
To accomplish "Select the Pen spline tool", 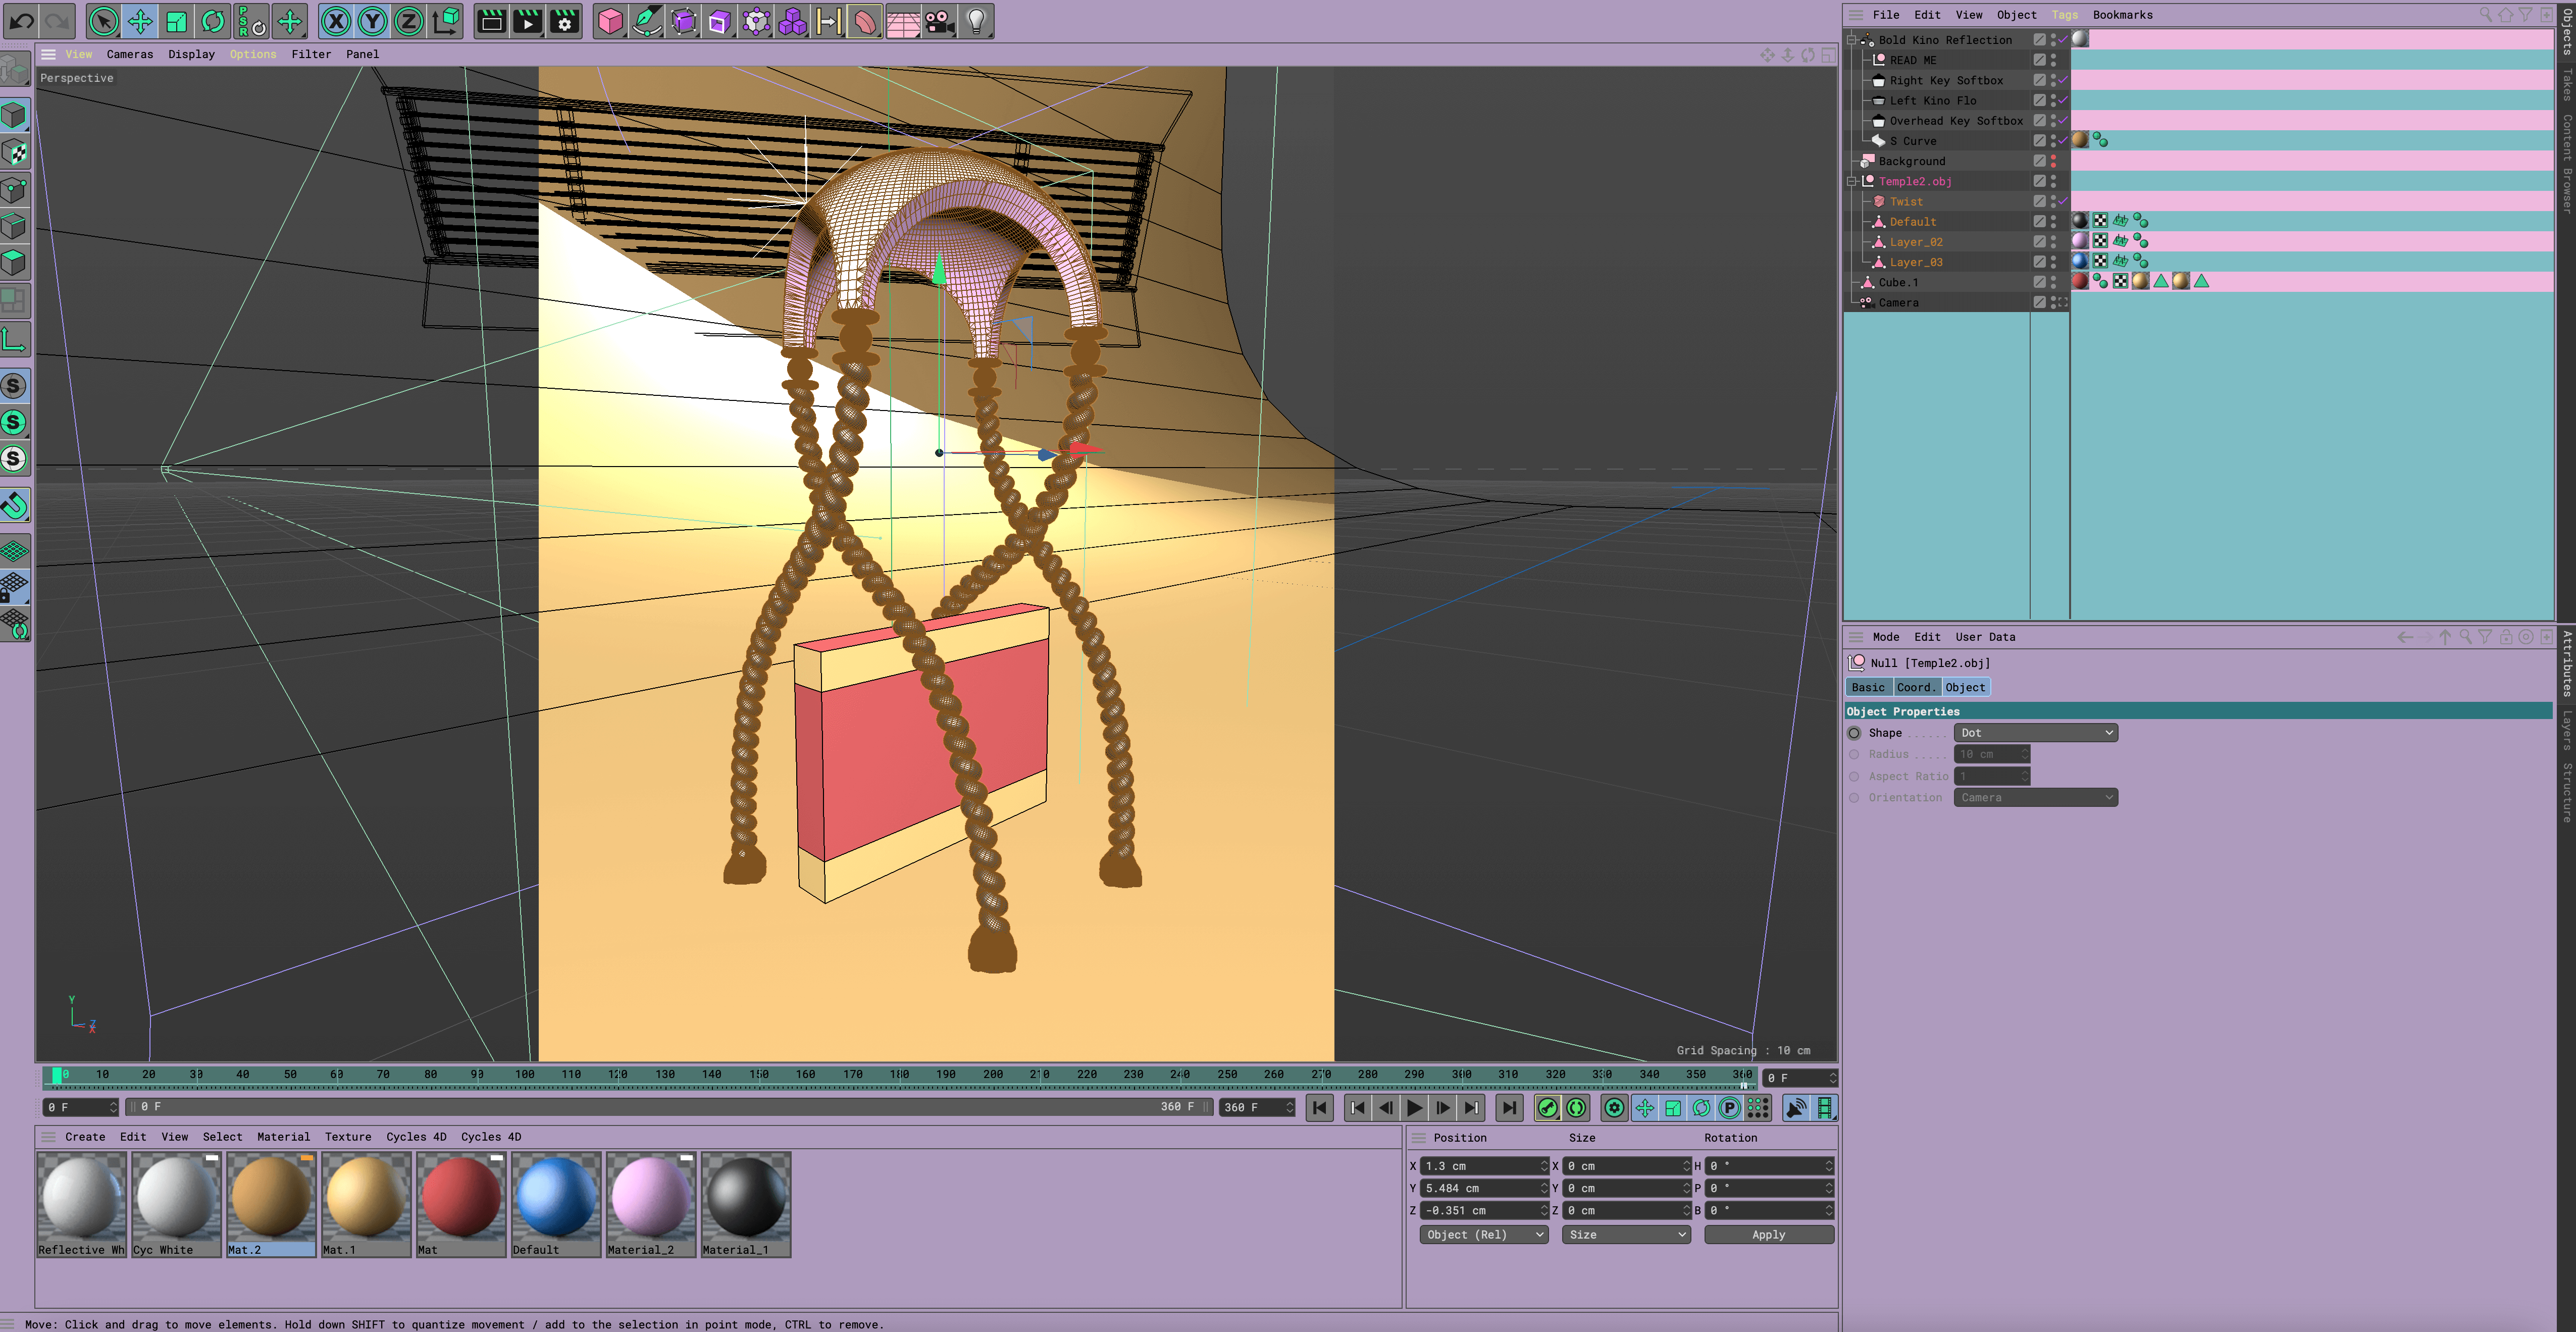I will (x=646, y=21).
